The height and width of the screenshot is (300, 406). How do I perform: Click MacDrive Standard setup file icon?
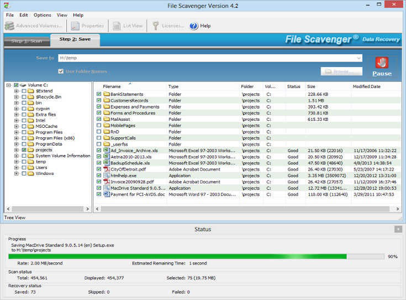[107, 188]
